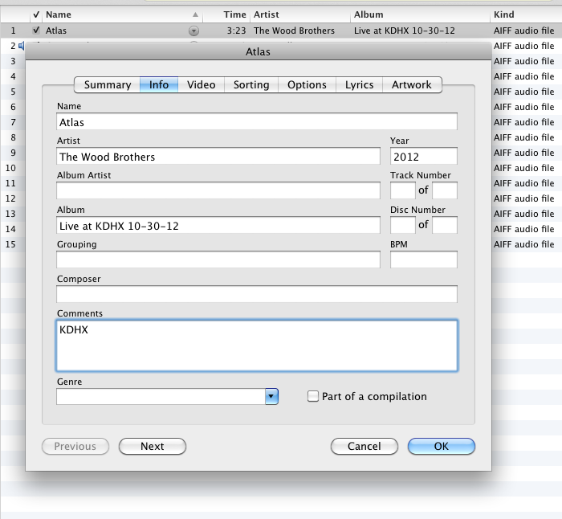Image resolution: width=562 pixels, height=519 pixels.
Task: Confirm with the OK button
Action: point(441,447)
